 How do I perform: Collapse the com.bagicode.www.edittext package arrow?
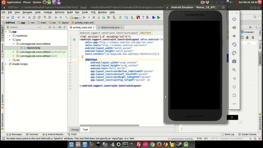[x=14, y=44]
